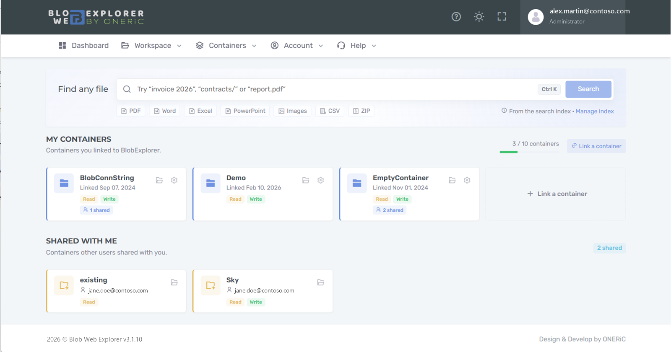This screenshot has width=671, height=352.
Task: Expand the Workspace menu
Action: coord(151,46)
